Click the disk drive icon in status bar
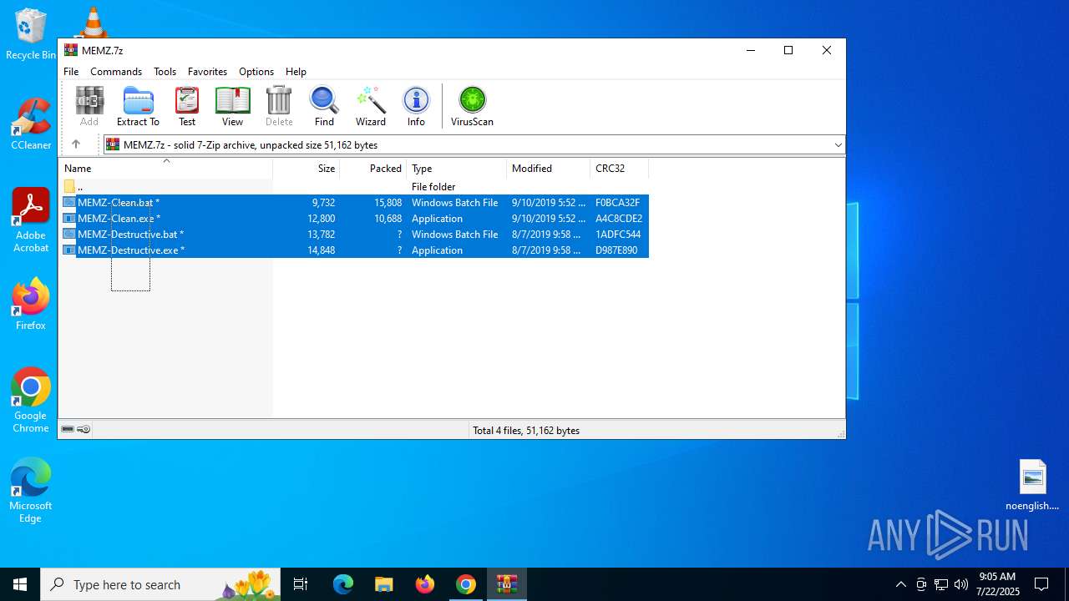The width and height of the screenshot is (1069, 601). 68,429
